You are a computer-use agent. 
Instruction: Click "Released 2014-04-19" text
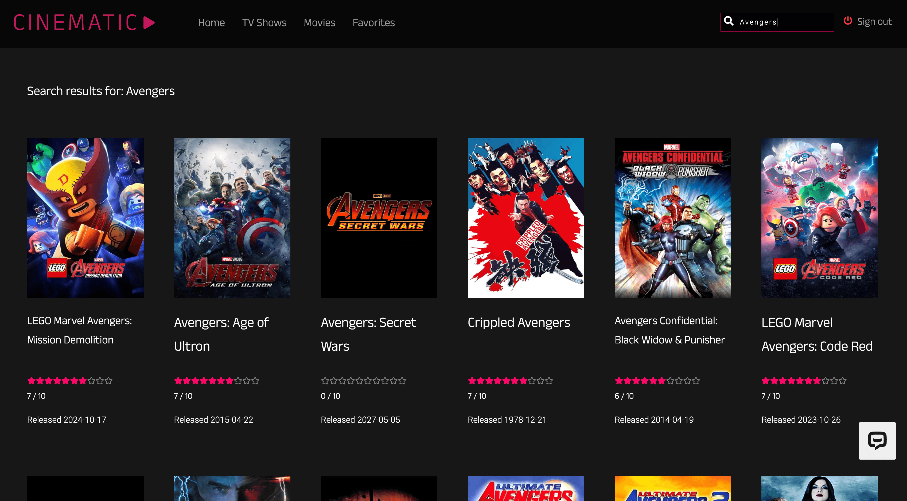(x=654, y=420)
